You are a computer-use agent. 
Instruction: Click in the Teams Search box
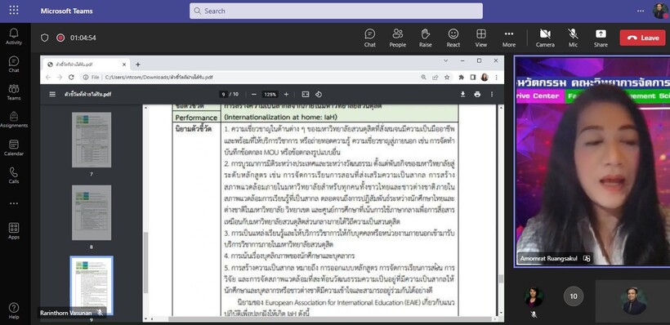click(337, 11)
